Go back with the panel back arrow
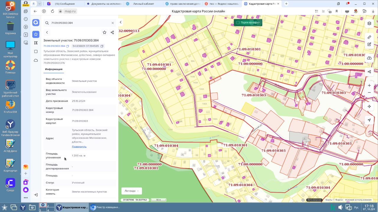 [47, 32]
